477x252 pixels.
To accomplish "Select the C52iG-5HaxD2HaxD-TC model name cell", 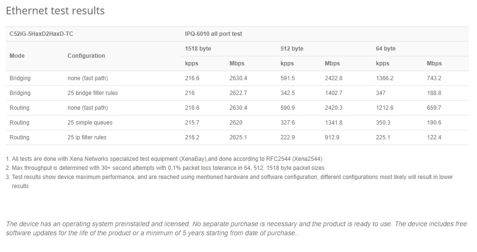I will 42,34.
